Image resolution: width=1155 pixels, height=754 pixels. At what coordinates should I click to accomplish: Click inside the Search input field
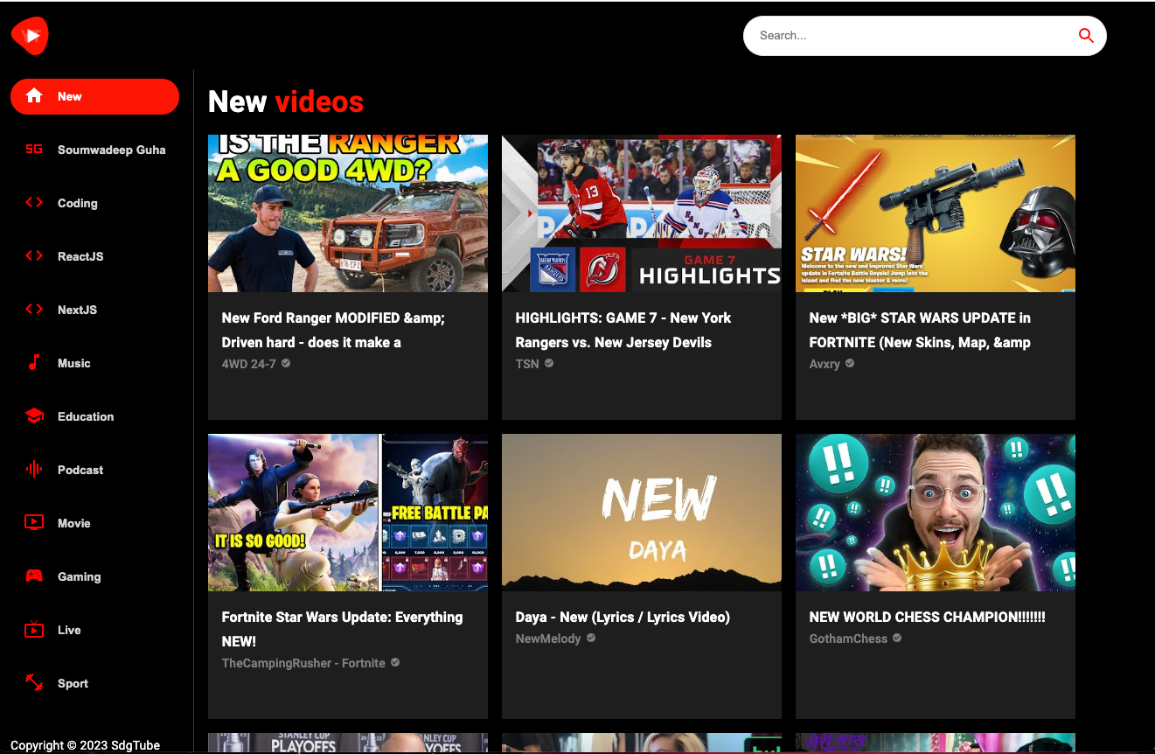pos(909,36)
